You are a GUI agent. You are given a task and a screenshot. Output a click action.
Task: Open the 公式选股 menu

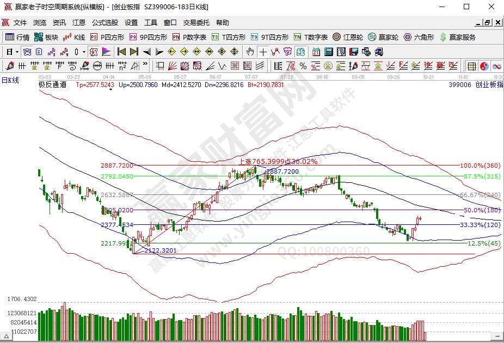click(x=105, y=22)
